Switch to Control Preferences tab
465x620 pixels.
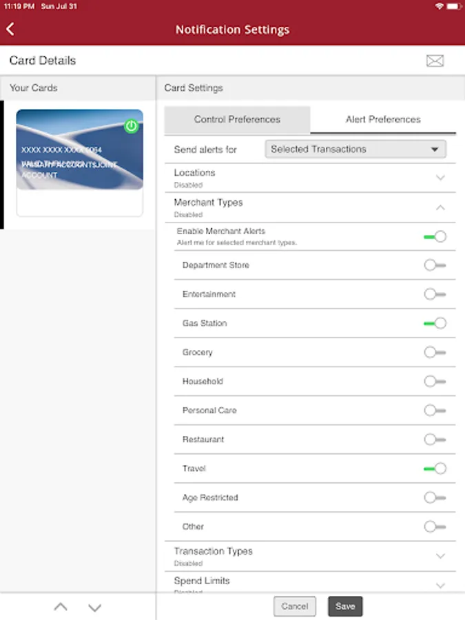(237, 119)
